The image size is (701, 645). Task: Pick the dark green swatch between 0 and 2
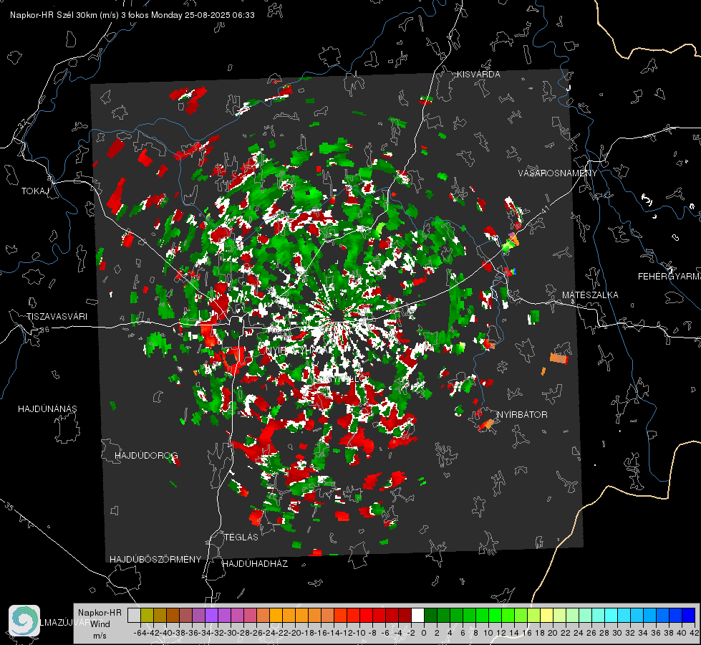pyautogui.click(x=430, y=615)
